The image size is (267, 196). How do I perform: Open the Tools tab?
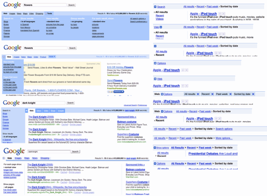(x=50, y=14)
